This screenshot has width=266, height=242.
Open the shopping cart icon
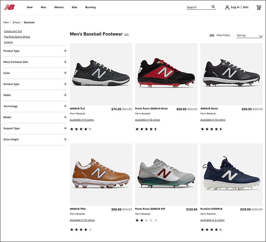coord(258,8)
